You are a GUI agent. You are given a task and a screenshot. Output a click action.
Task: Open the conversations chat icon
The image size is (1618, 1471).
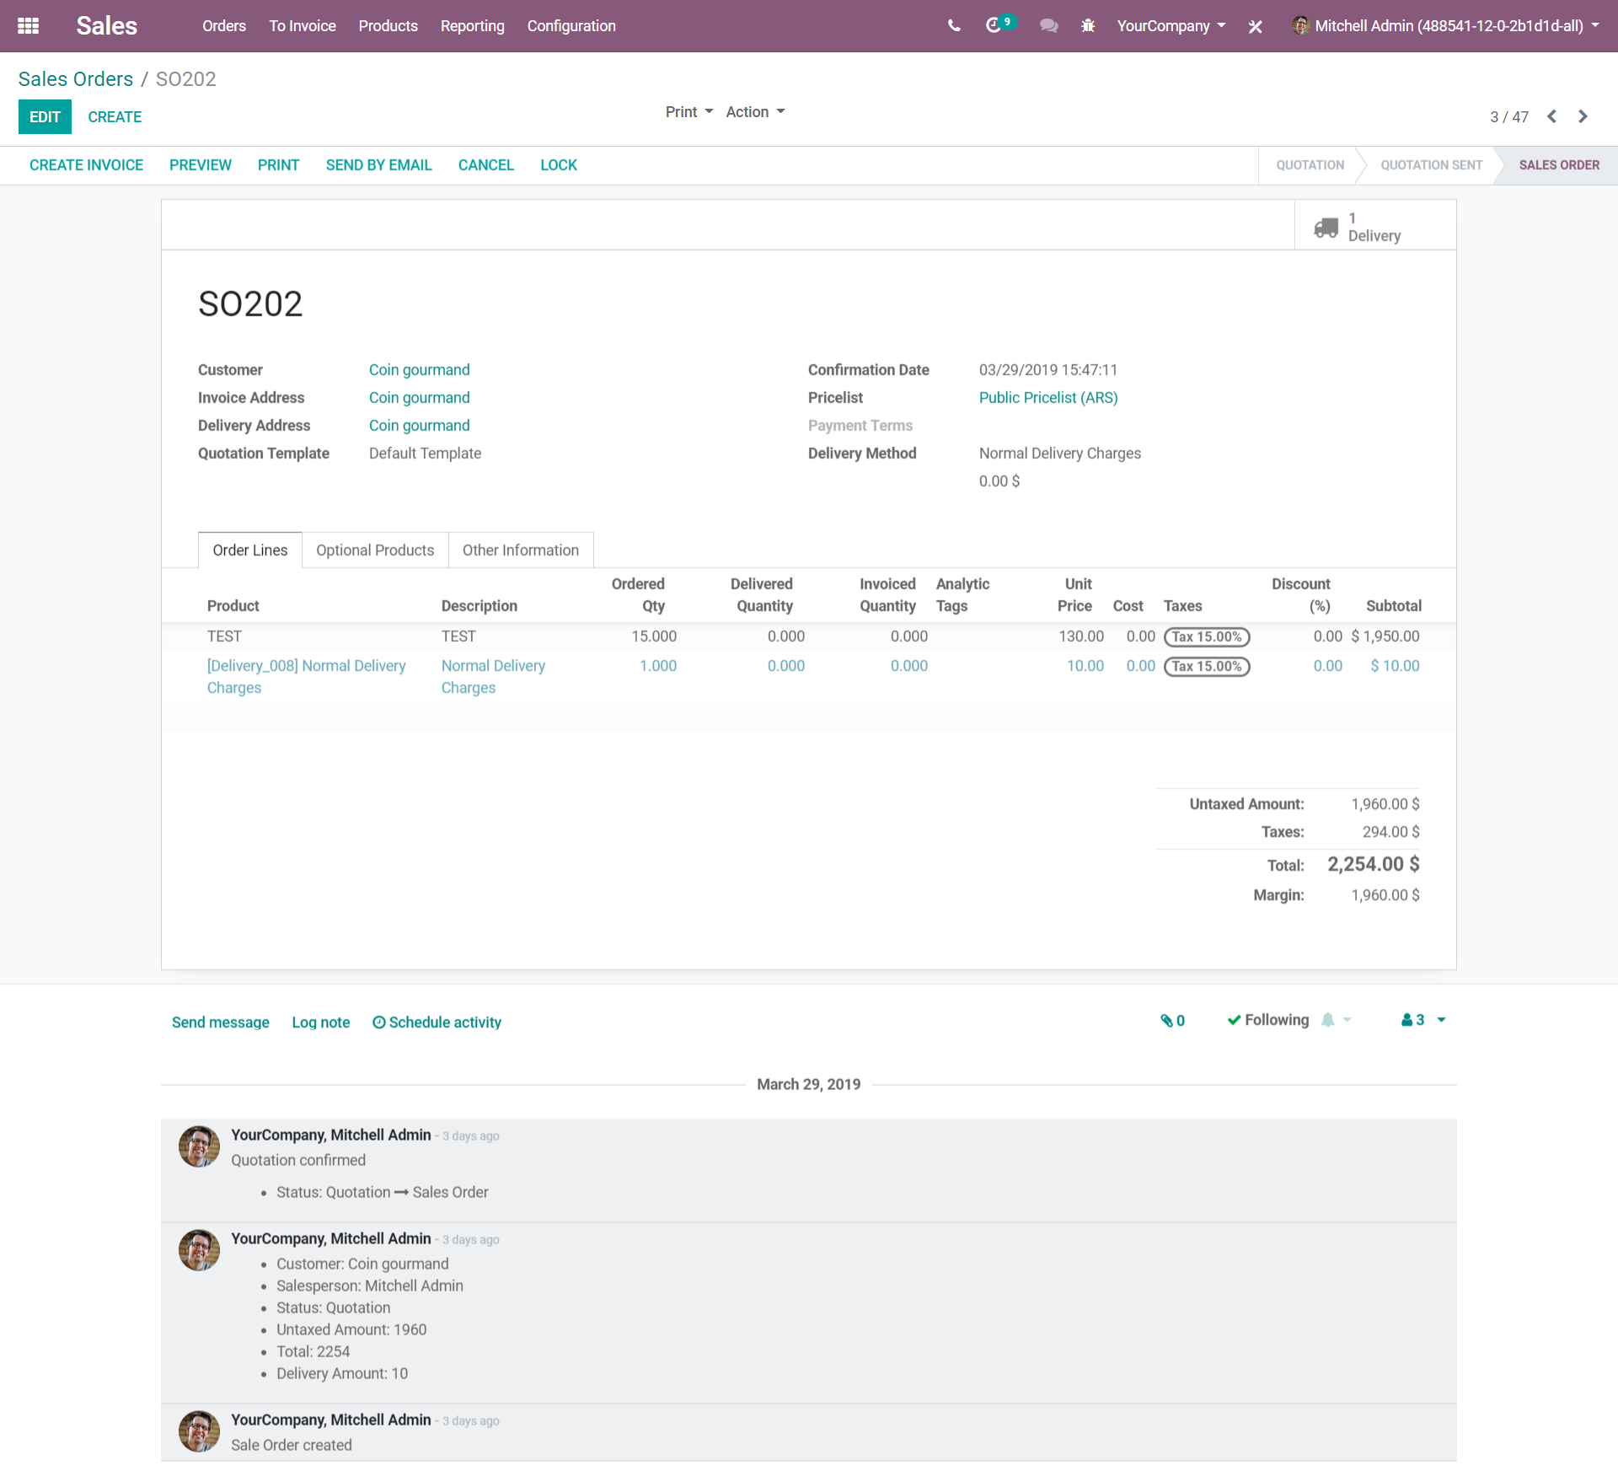(1048, 26)
